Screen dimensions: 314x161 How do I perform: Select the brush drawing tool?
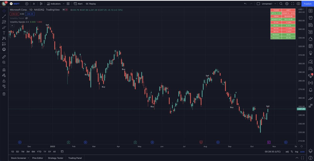[4, 27]
